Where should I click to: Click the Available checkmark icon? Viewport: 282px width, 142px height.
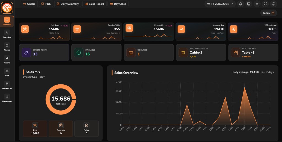[78, 53]
